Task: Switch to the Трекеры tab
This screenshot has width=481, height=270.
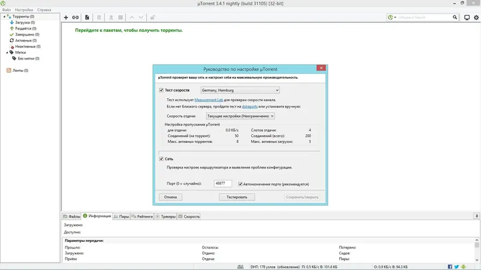Action: (x=166, y=217)
